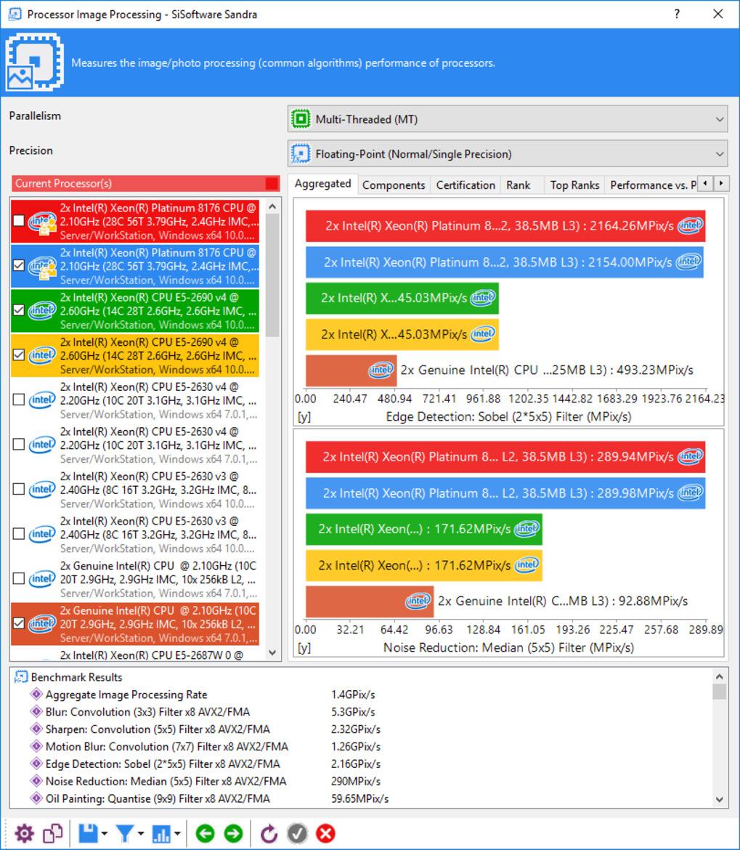Switch to the Performance vs. tab
This screenshot has width=740, height=850.
[652, 185]
